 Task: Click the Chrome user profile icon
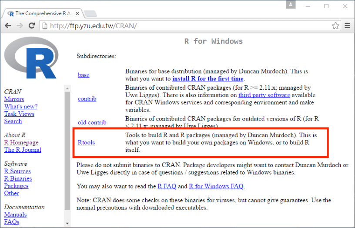(291, 5)
